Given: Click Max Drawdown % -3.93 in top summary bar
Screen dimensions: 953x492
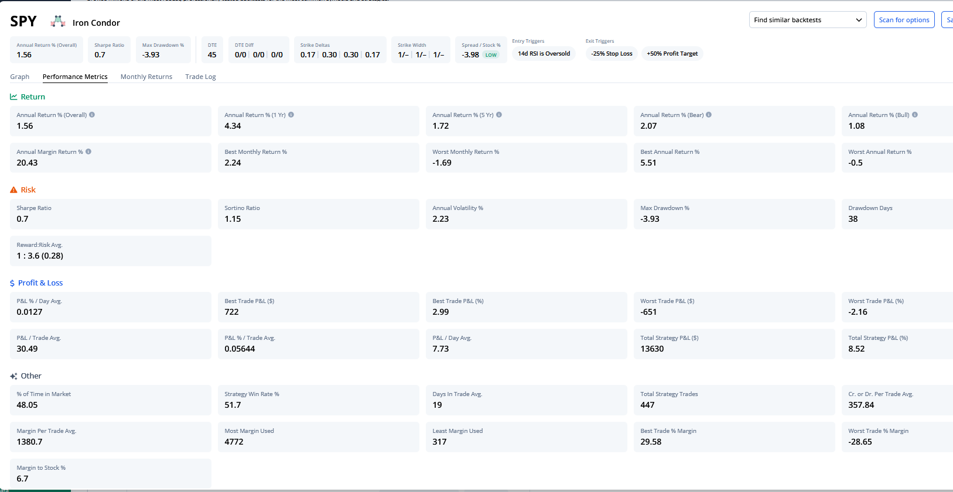Looking at the screenshot, I should (x=163, y=50).
